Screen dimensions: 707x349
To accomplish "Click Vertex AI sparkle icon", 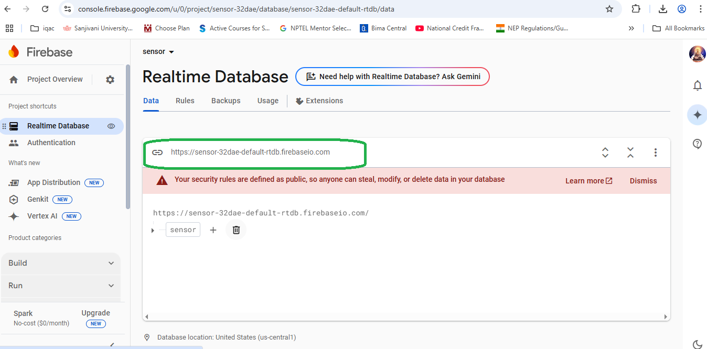I will click(x=14, y=216).
